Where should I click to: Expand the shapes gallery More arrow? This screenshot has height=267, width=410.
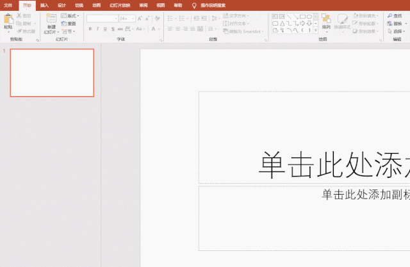(316, 31)
